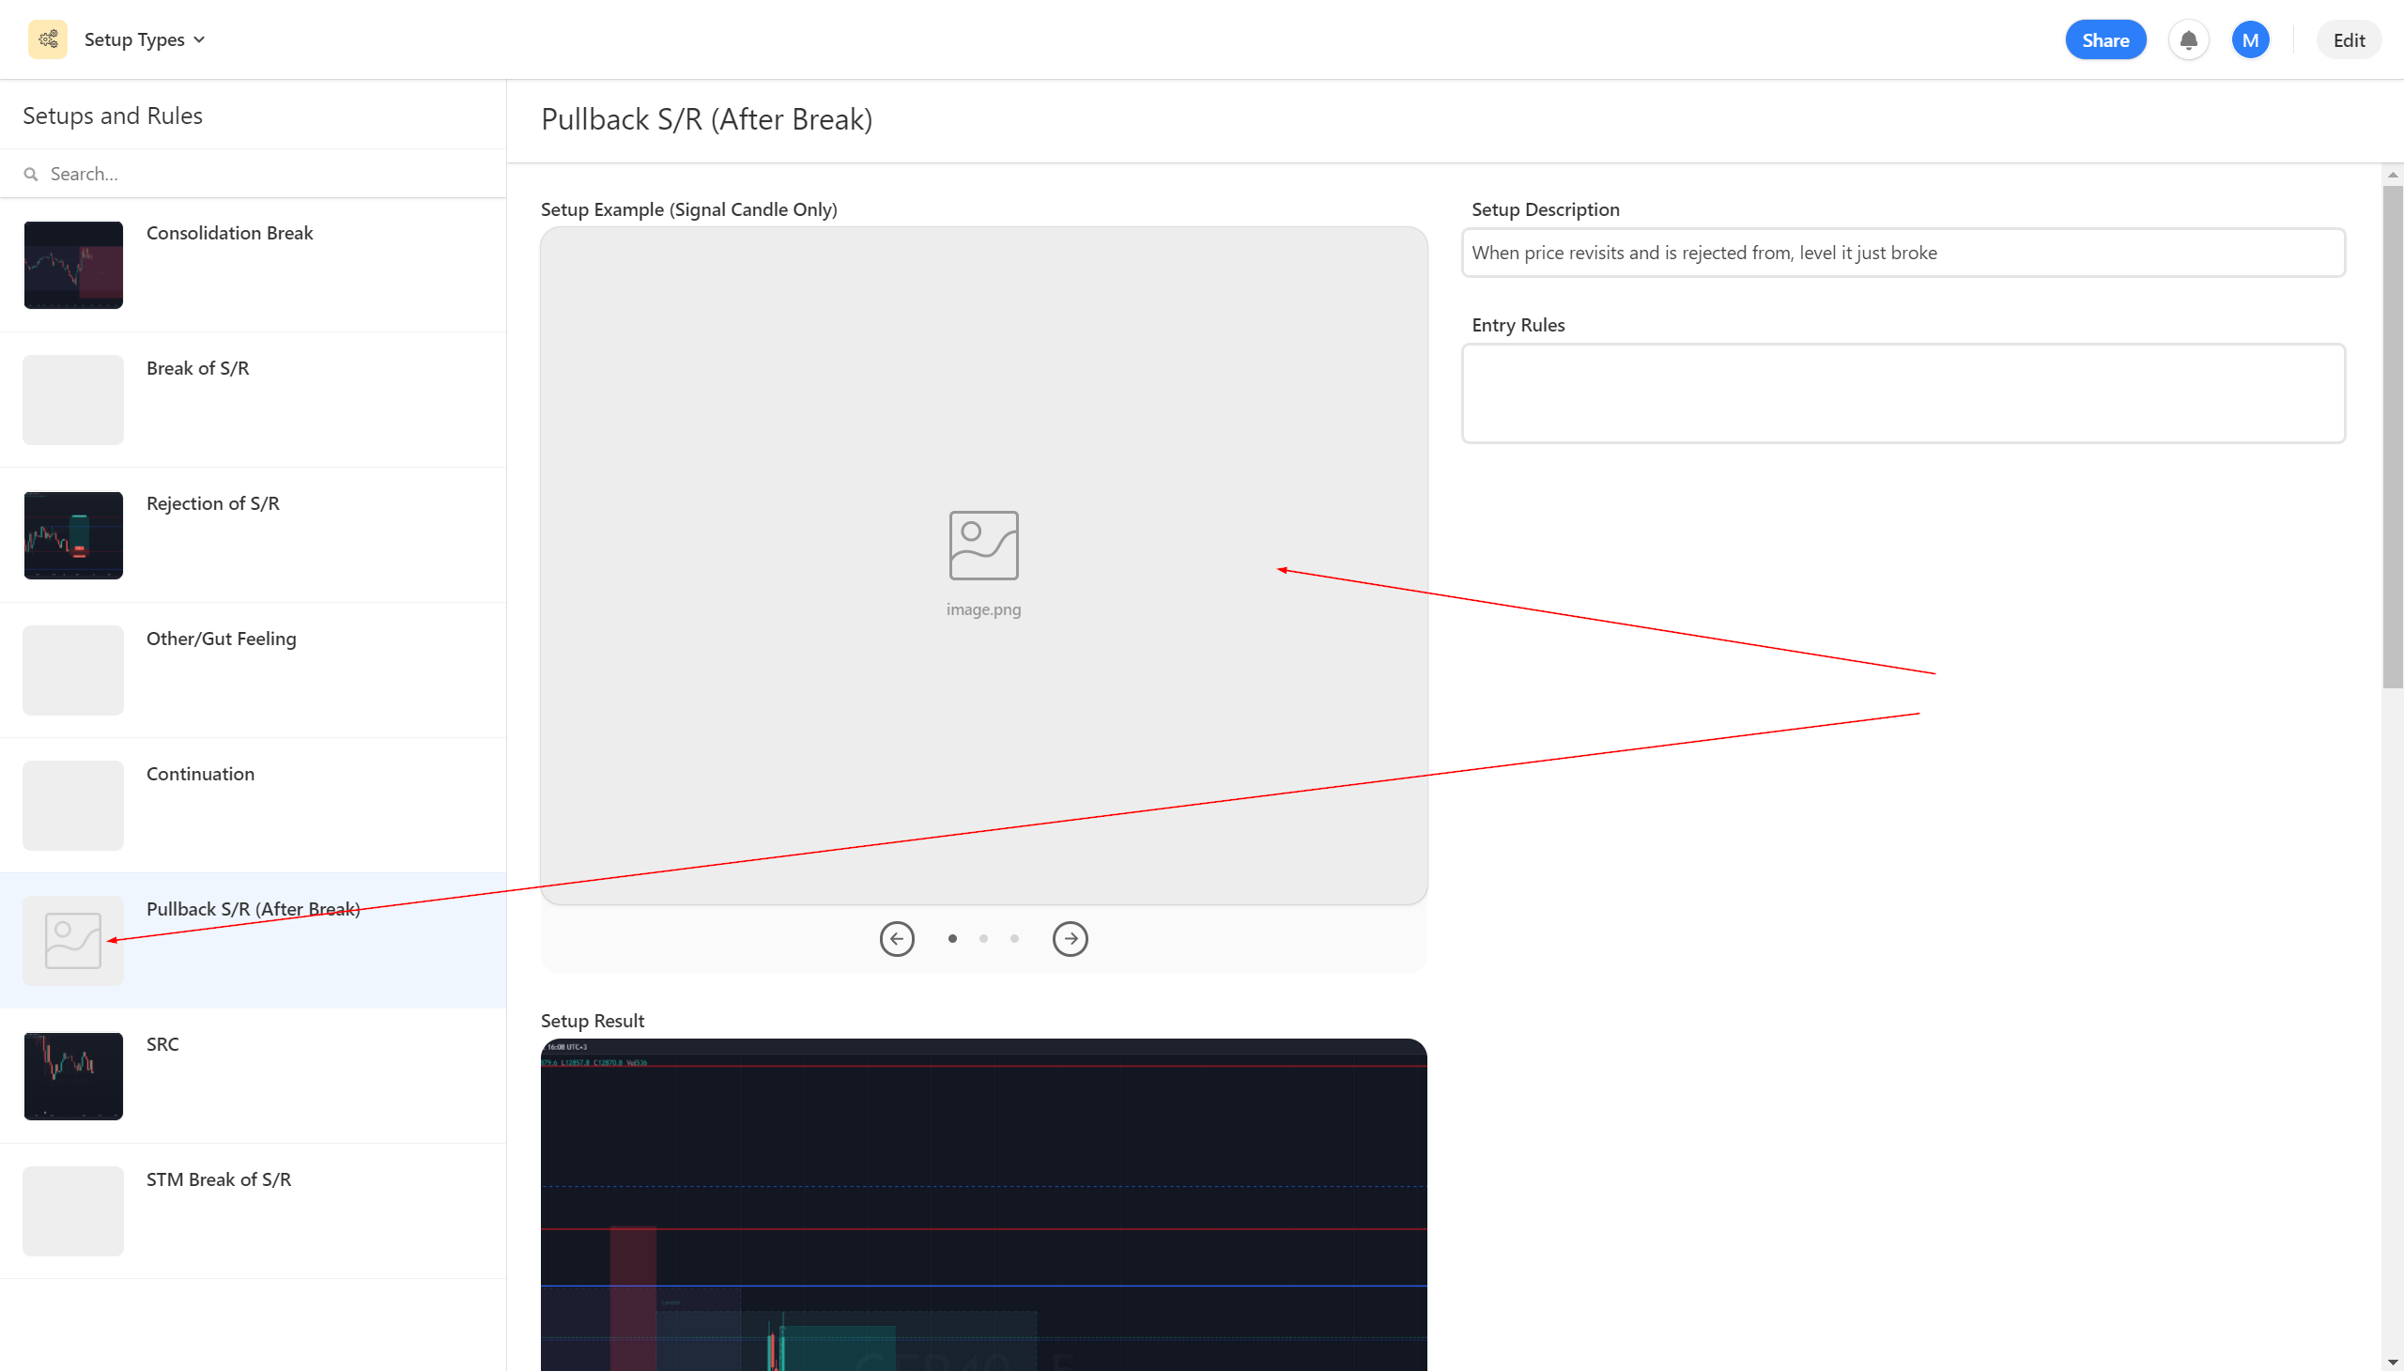This screenshot has width=2404, height=1371.
Task: Select the first carousel dot
Action: pos(952,938)
